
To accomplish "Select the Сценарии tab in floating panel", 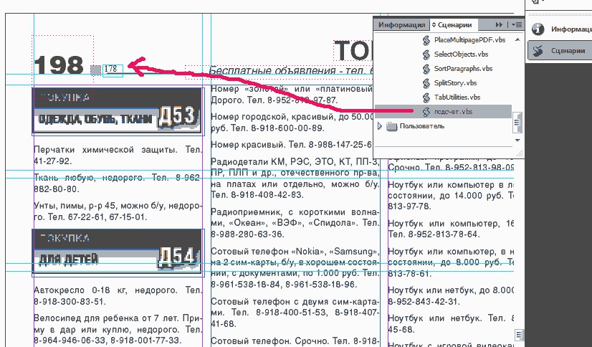I will 454,25.
